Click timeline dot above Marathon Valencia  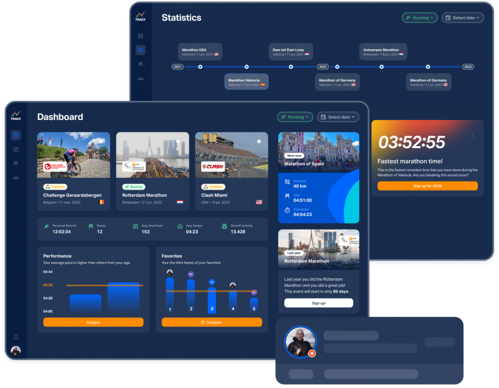coord(247,67)
